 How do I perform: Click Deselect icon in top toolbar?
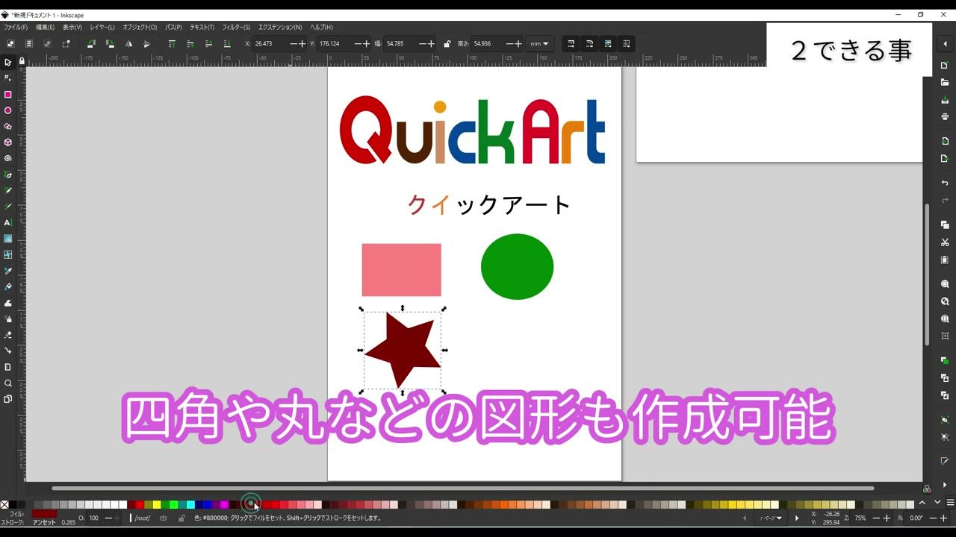coord(47,44)
